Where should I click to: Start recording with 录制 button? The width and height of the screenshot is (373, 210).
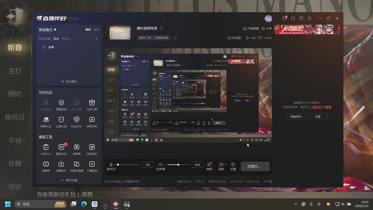[x=221, y=166]
